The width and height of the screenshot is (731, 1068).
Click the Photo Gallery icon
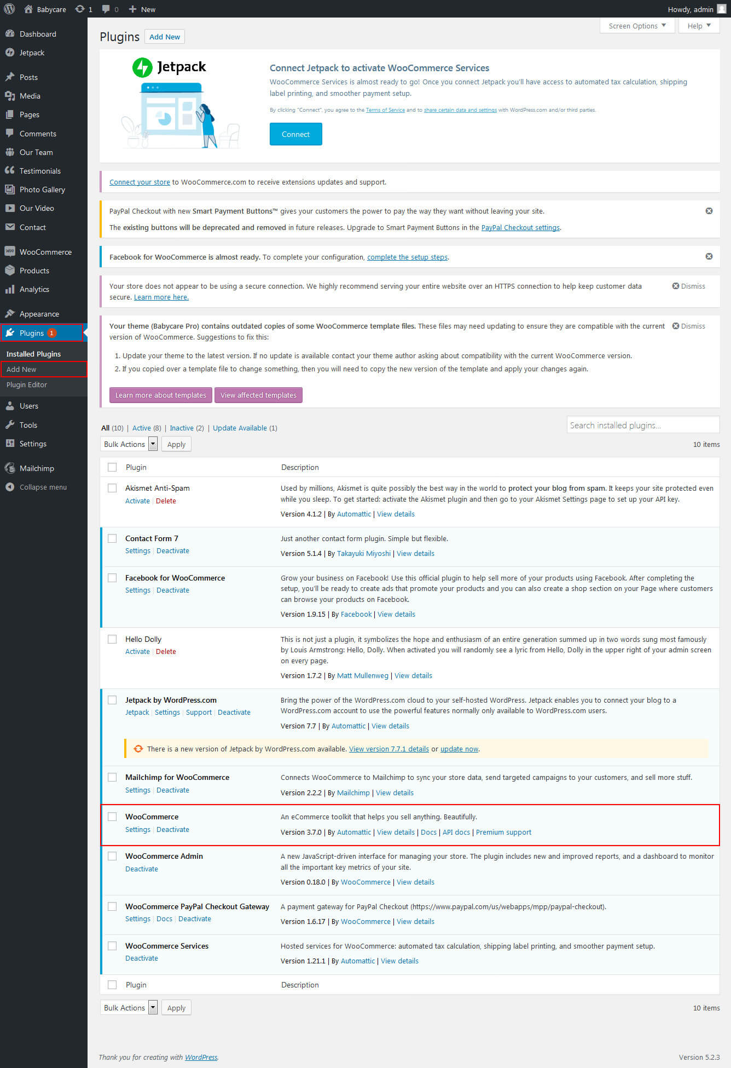(10, 190)
